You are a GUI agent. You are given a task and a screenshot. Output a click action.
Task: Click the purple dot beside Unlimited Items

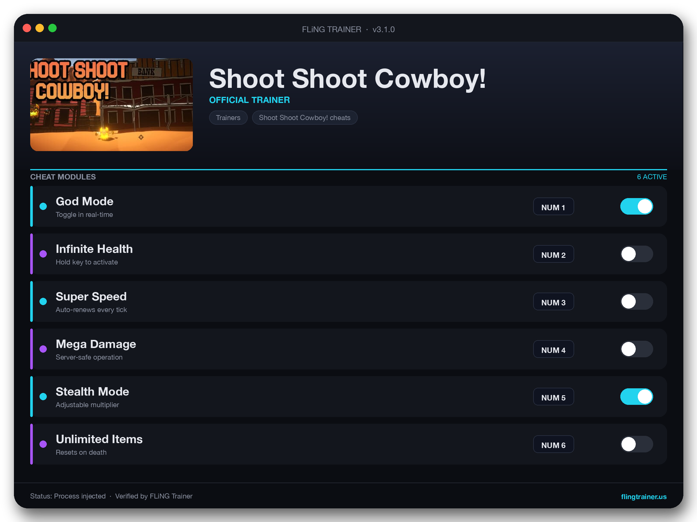43,444
